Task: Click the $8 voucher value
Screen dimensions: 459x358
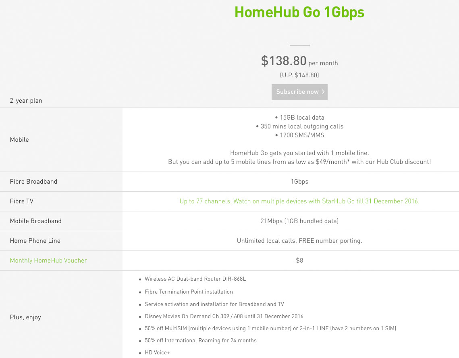Action: [x=299, y=261]
